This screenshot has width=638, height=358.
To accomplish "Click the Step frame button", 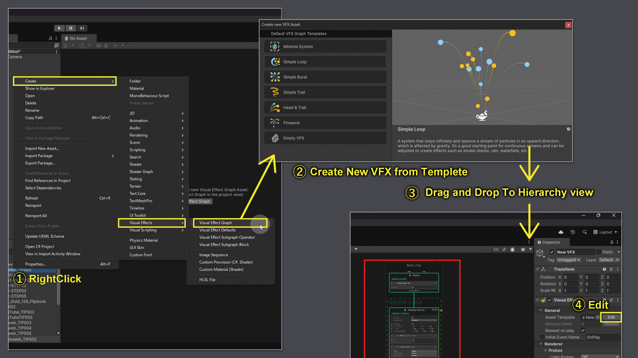I will click(82, 28).
